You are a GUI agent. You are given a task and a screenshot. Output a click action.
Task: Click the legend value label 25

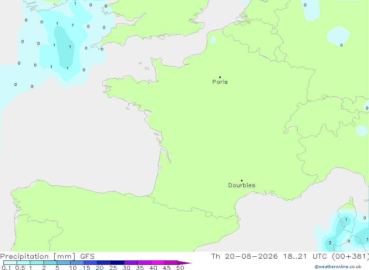[x=113, y=268]
